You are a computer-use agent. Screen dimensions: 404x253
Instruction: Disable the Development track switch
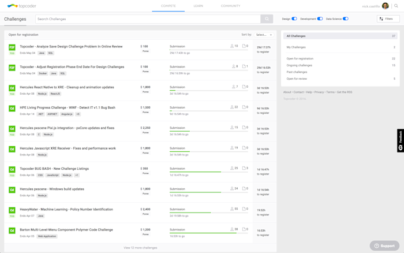click(x=320, y=19)
